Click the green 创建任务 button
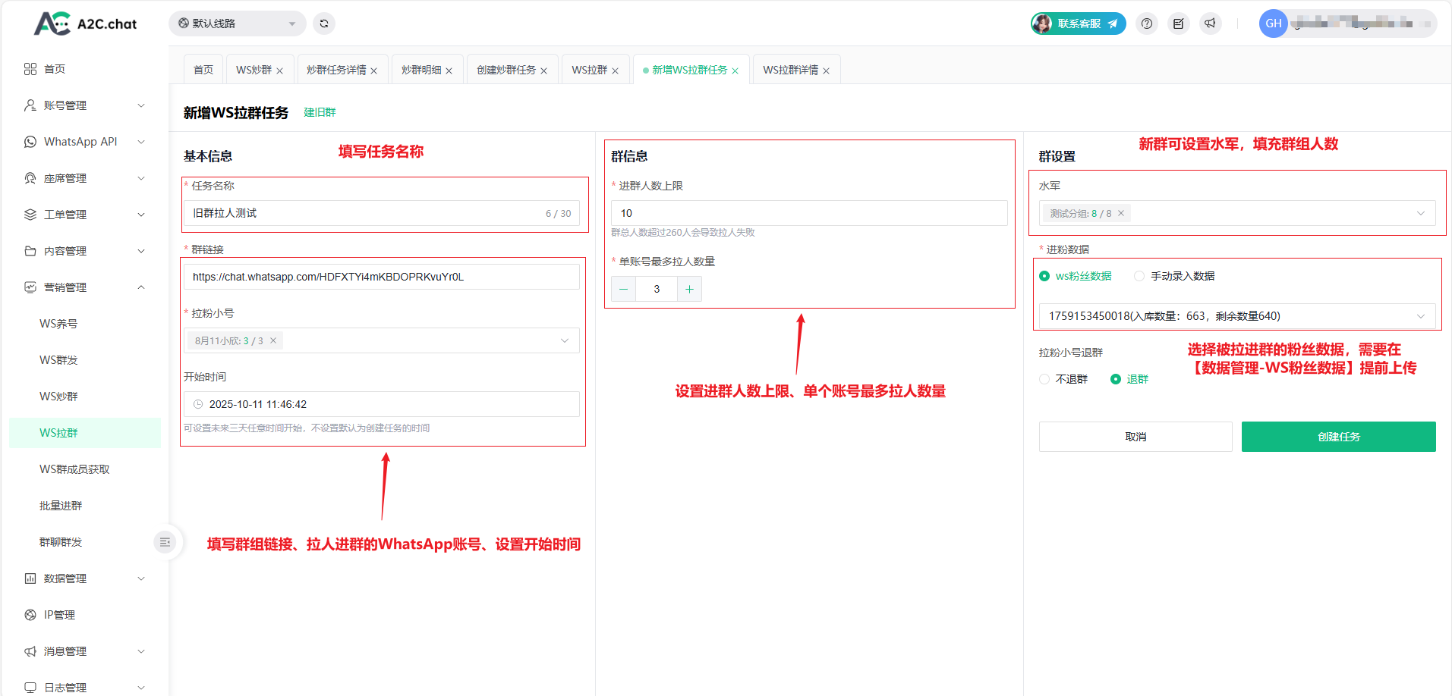The height and width of the screenshot is (696, 1452). pyautogui.click(x=1338, y=437)
